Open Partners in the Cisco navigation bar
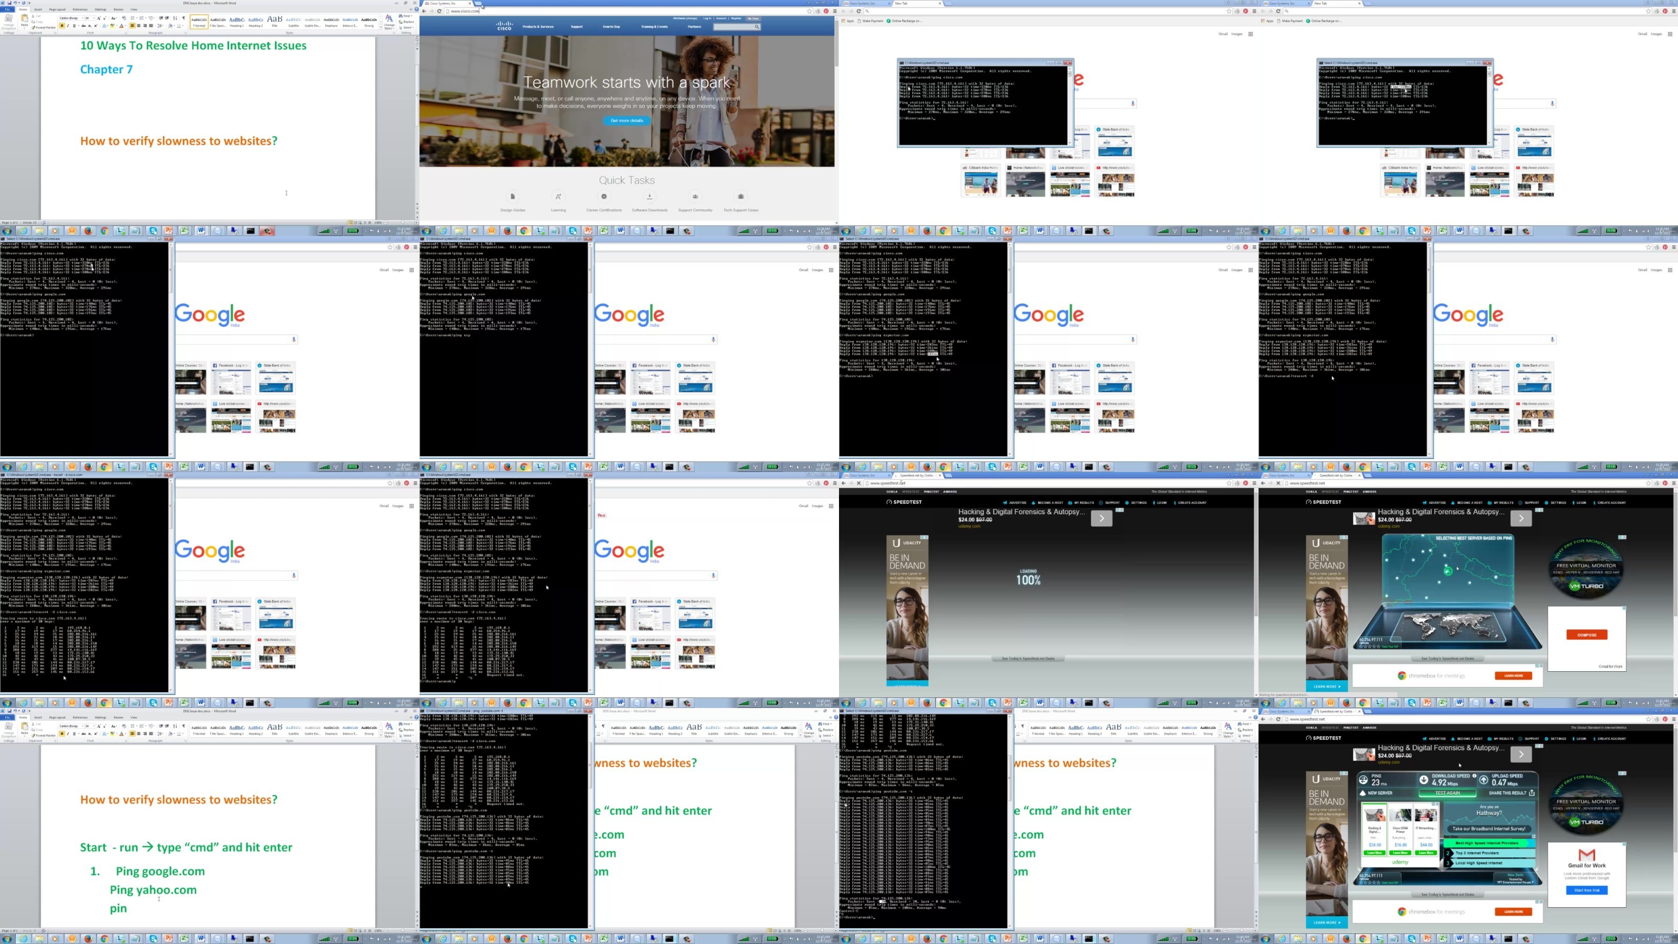The image size is (1678, 944). click(694, 27)
